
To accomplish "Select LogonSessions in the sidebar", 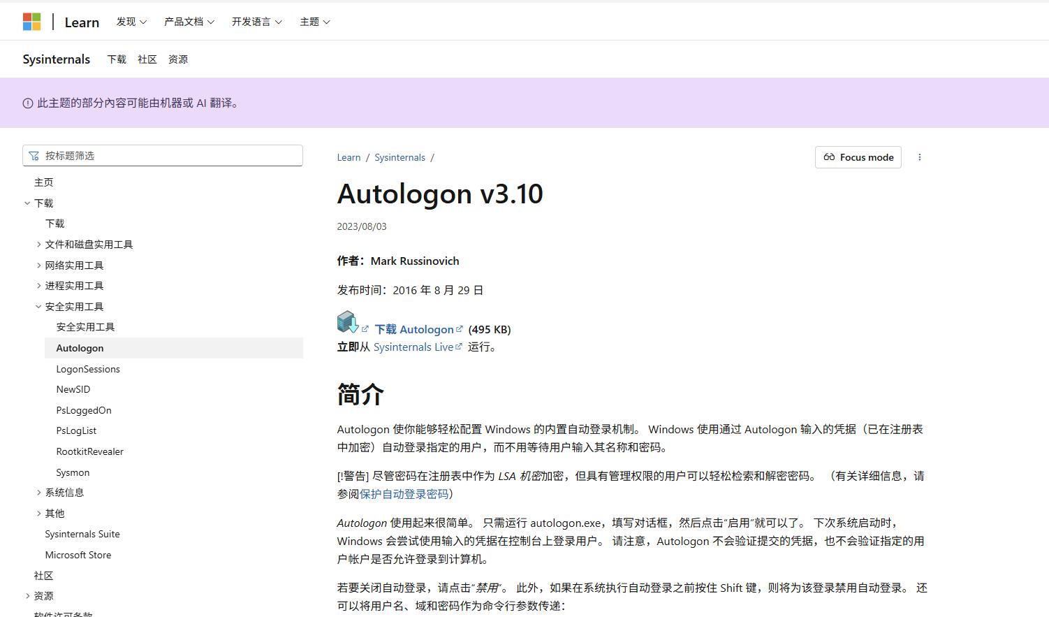I will pyautogui.click(x=88, y=368).
